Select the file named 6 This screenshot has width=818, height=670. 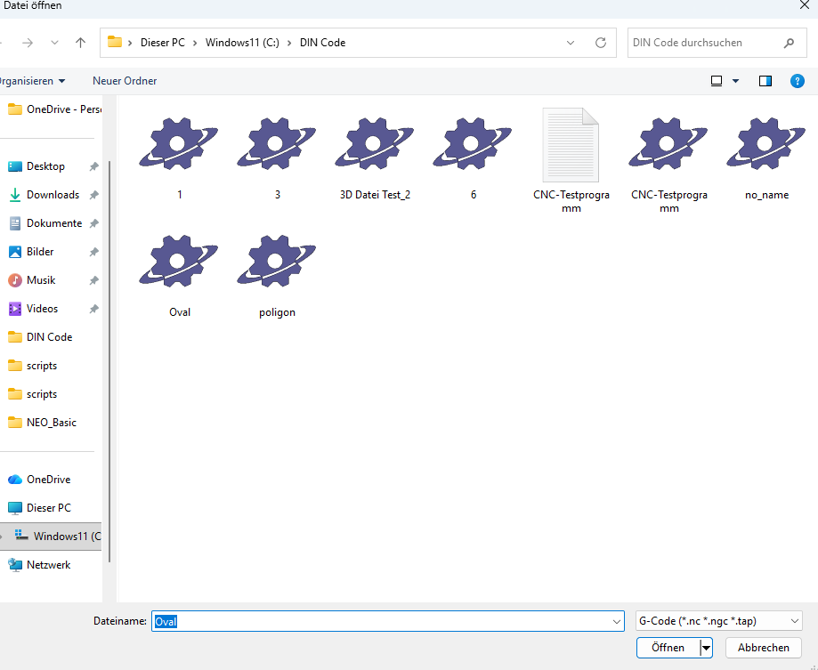474,157
